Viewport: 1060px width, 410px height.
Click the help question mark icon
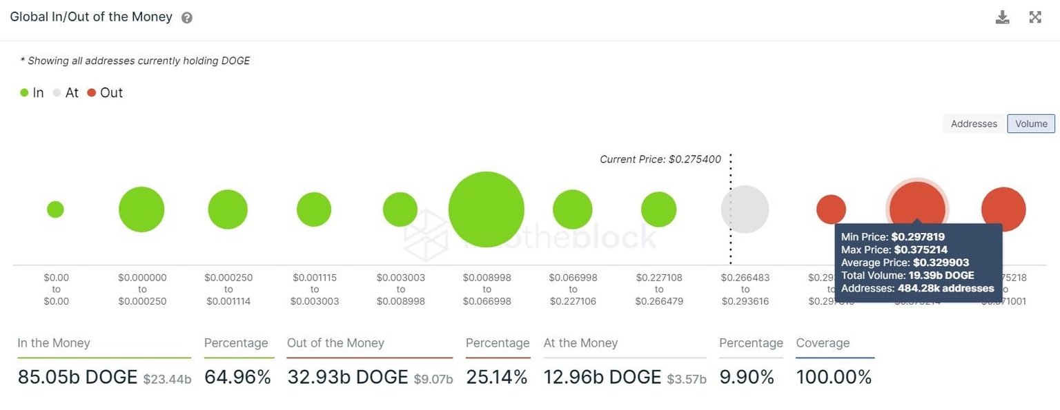tap(186, 18)
